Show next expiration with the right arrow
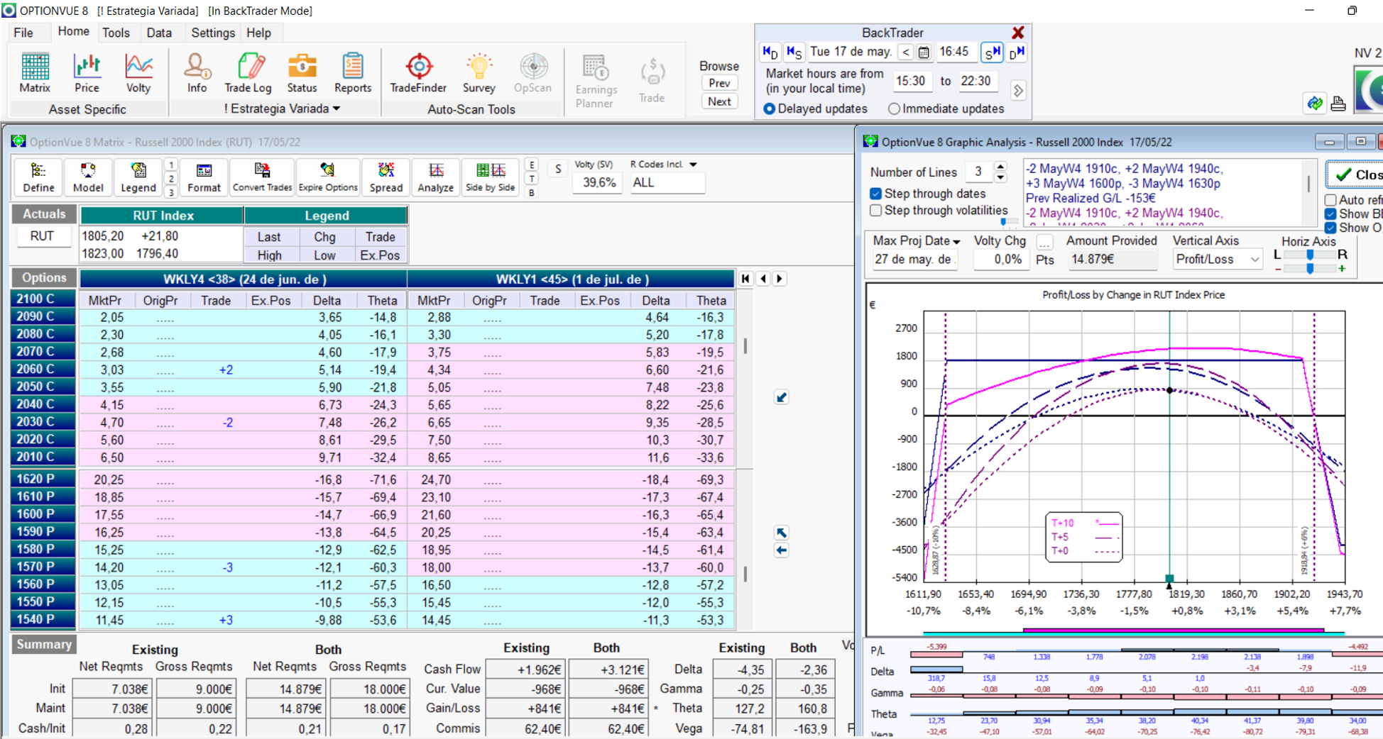 (x=780, y=279)
